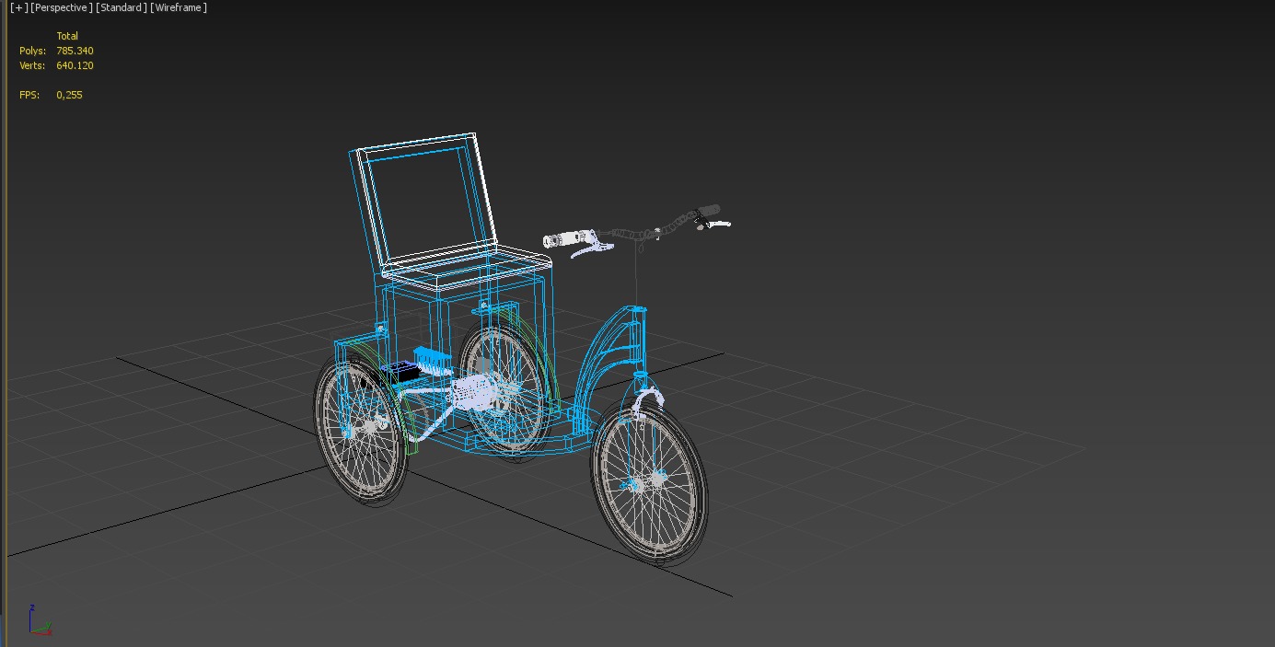Click the Total statistics heading
1275x647 pixels.
tap(67, 36)
